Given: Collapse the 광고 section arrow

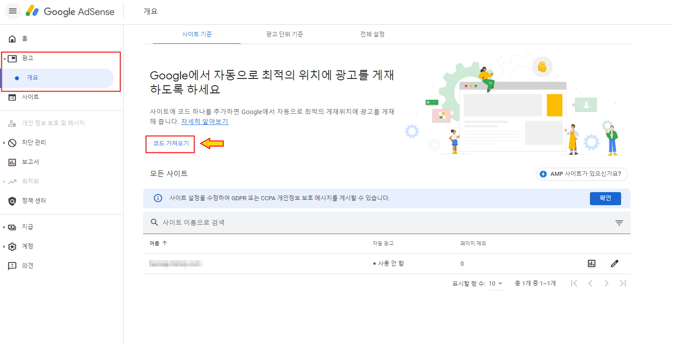Looking at the screenshot, I should (x=4, y=59).
